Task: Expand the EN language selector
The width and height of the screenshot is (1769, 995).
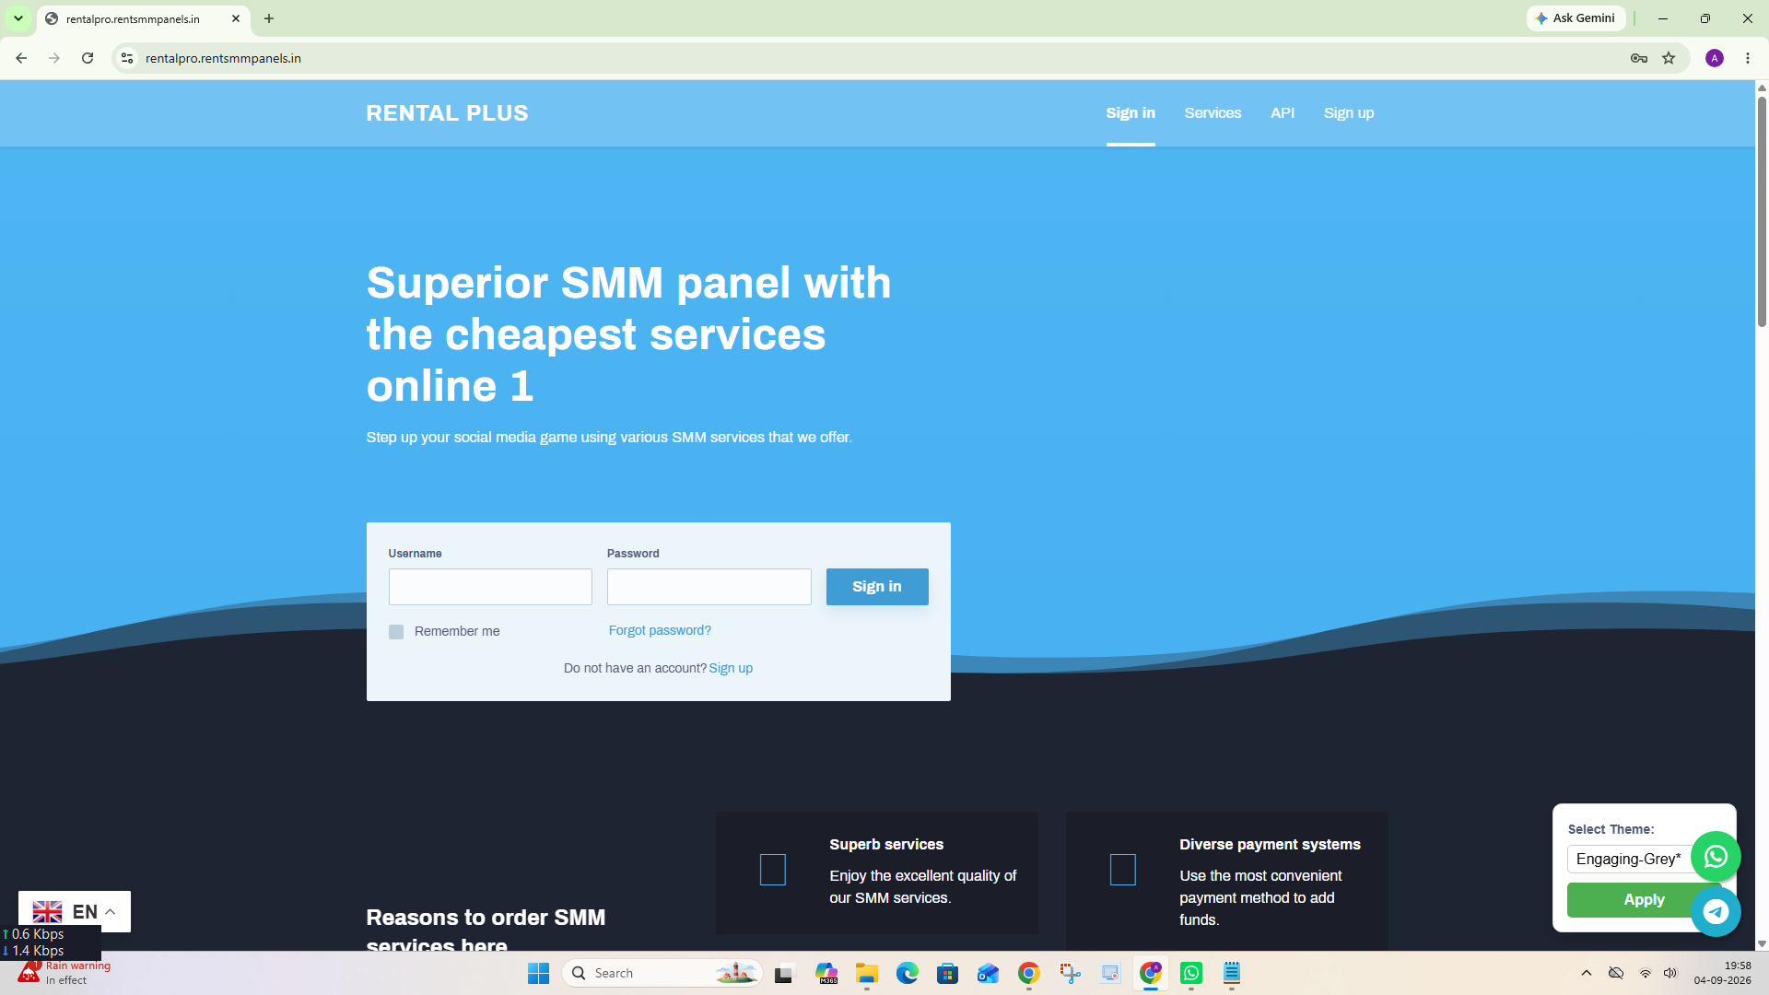Action: [x=75, y=911]
